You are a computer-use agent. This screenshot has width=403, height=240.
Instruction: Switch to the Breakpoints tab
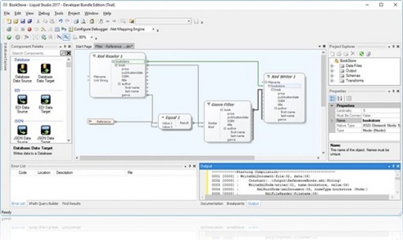click(x=235, y=203)
